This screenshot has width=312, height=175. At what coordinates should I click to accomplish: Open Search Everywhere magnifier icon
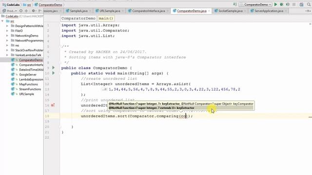pyautogui.click(x=309, y=4)
